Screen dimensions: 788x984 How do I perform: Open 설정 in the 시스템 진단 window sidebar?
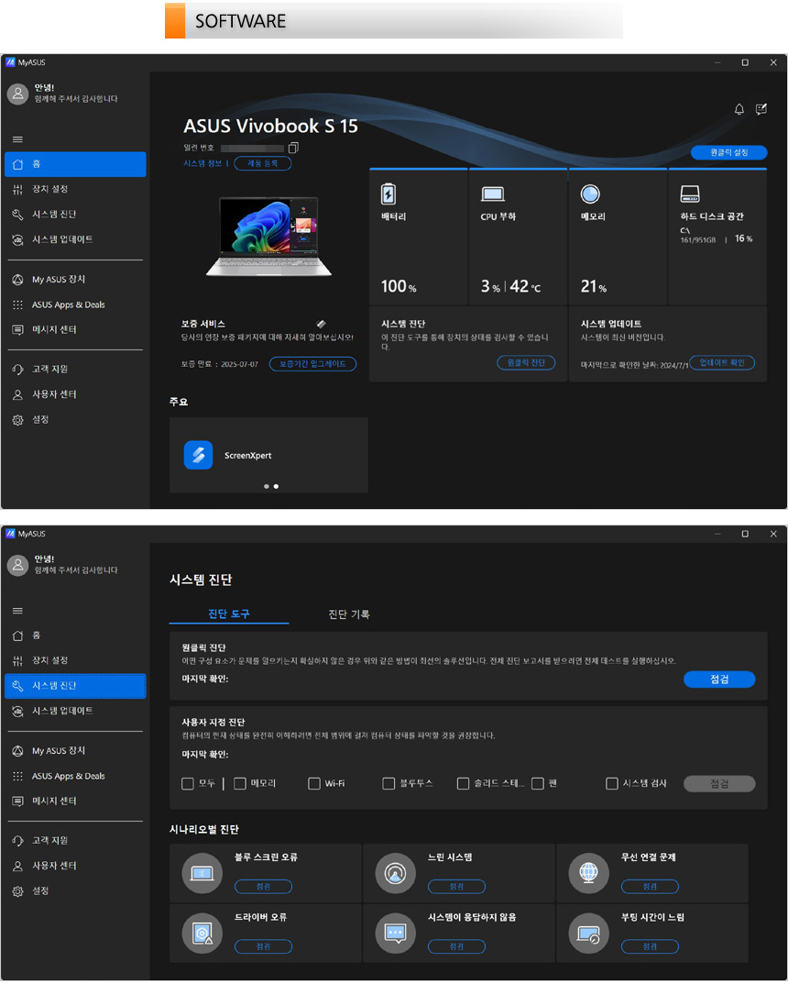75,891
